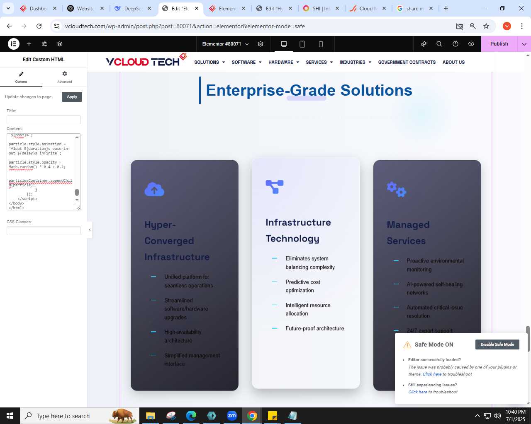This screenshot has height=424, width=531.
Task: Click the Title input field
Action: pos(44,120)
